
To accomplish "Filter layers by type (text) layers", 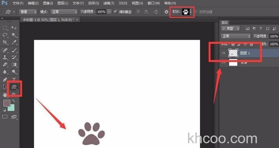I will pyautogui.click(x=261, y=28).
